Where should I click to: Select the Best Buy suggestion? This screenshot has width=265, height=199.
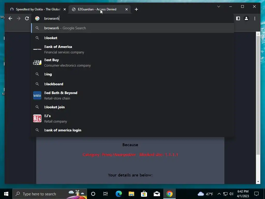point(133,63)
